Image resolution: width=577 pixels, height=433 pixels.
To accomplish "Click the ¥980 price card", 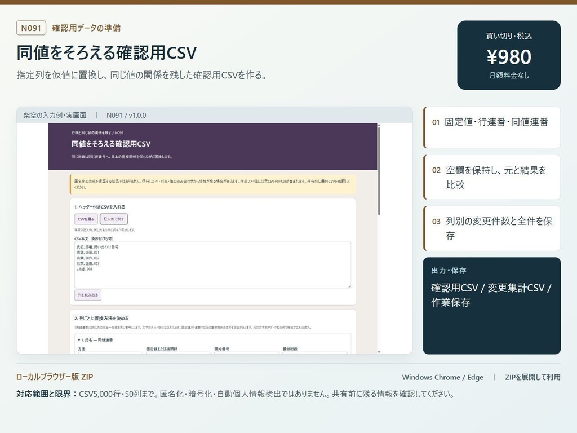I will (x=509, y=55).
